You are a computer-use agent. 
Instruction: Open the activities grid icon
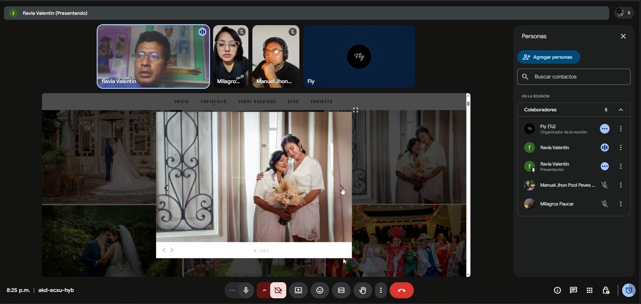point(590,290)
